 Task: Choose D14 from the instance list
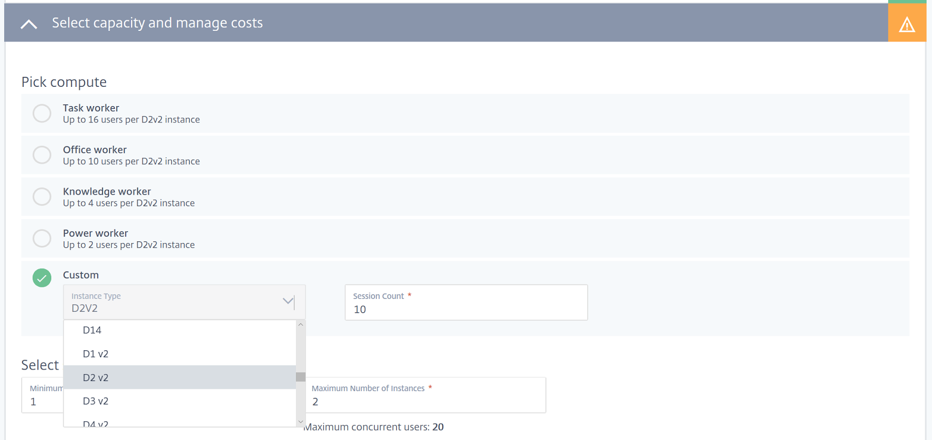click(x=92, y=330)
